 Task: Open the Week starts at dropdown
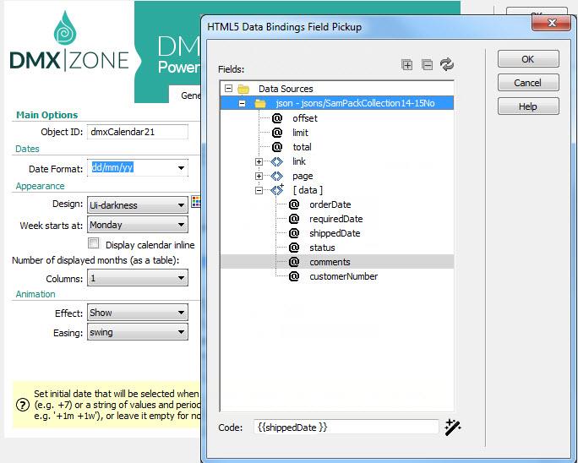181,226
